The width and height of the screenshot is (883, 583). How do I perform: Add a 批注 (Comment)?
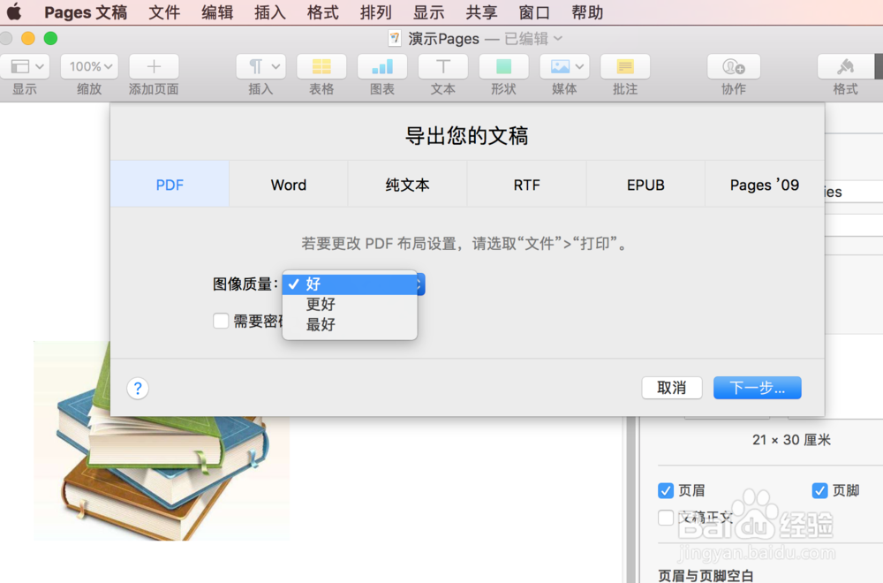624,66
